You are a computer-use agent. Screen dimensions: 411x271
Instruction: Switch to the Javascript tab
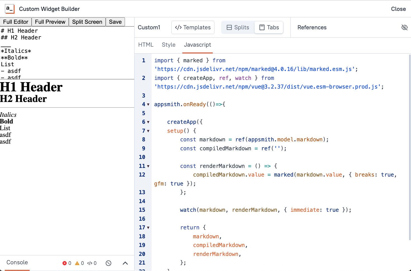point(197,45)
